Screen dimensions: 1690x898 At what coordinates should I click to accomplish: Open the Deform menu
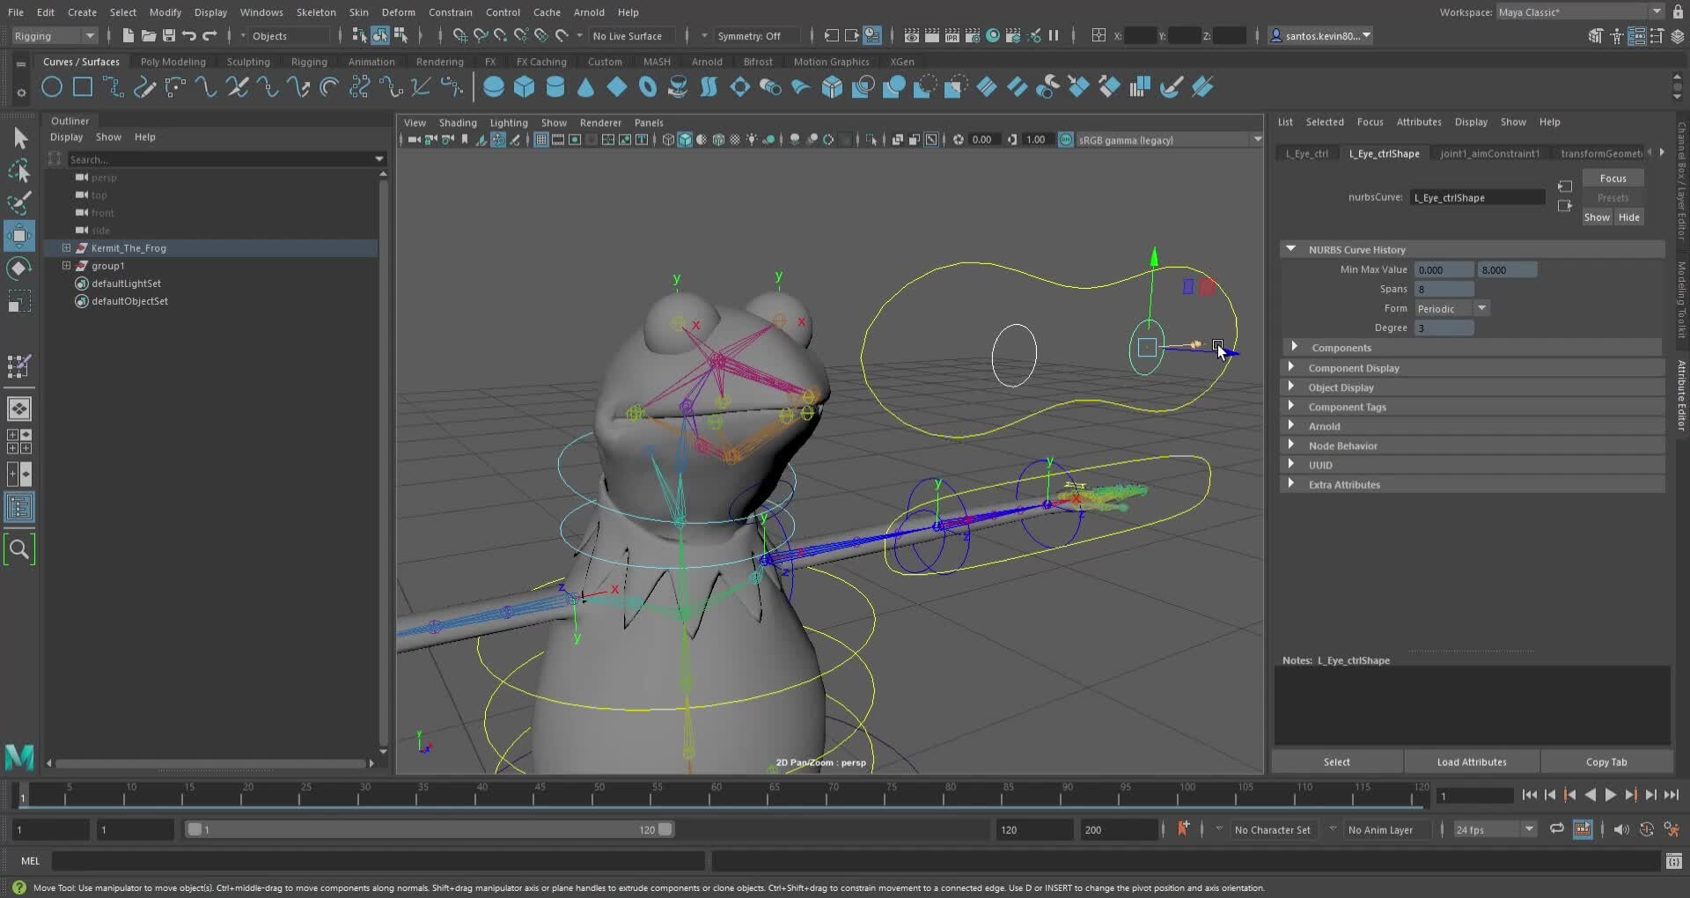pos(398,12)
